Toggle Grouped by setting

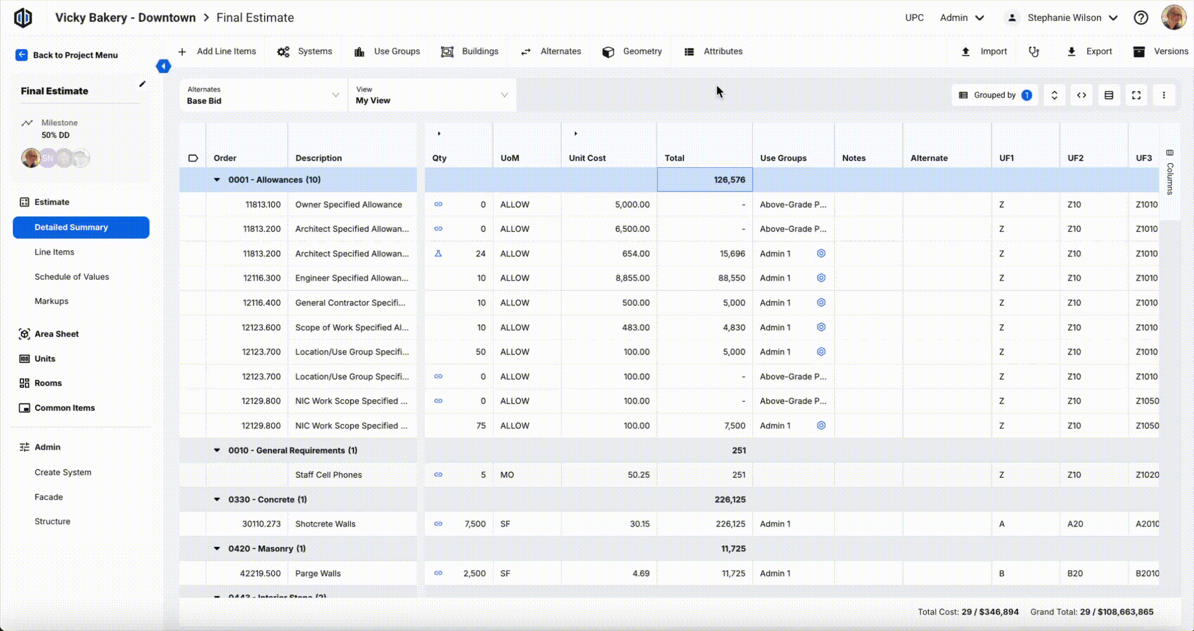(x=995, y=95)
